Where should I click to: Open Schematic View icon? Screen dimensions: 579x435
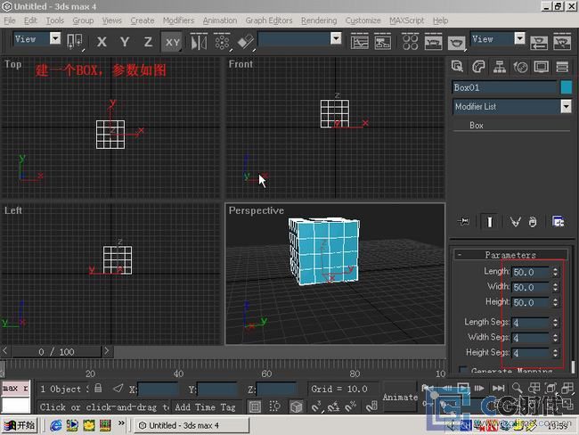[x=382, y=42]
